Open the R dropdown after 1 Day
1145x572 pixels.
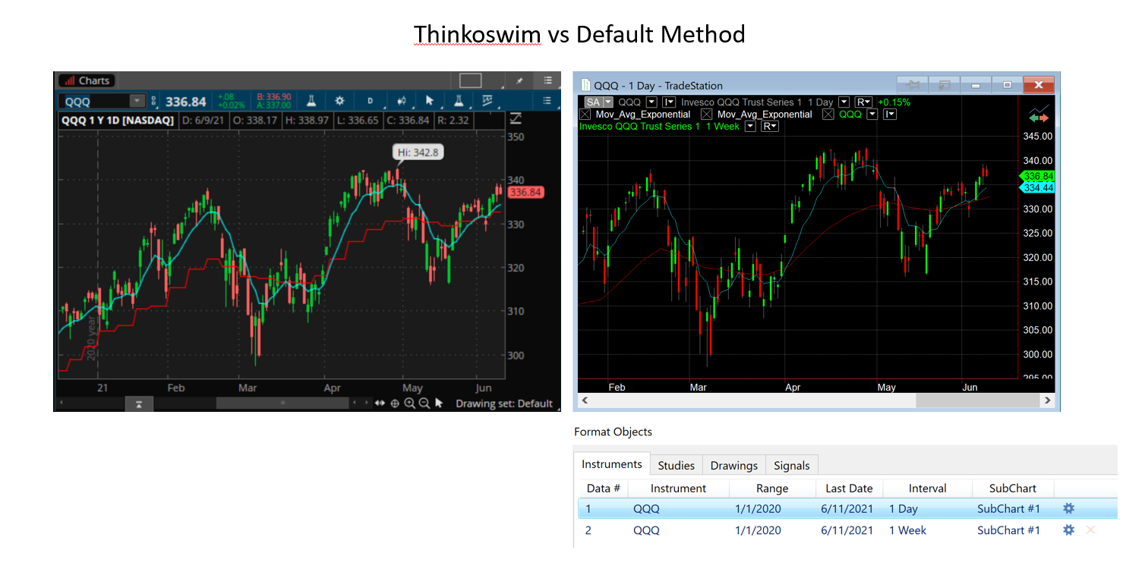pos(864,102)
